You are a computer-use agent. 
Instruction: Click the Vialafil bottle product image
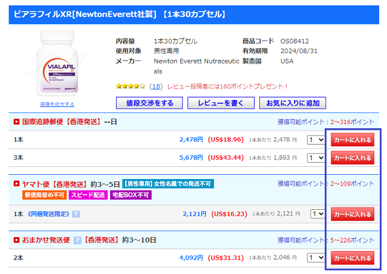57,63
